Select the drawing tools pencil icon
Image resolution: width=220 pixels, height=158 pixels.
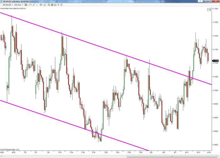tap(30, 5)
